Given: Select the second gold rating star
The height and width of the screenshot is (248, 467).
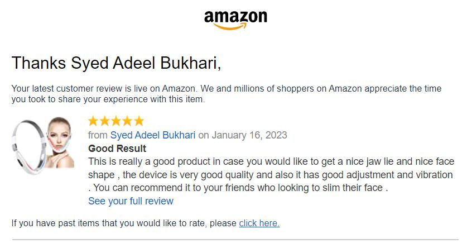Looking at the screenshot, I should 104,121.
